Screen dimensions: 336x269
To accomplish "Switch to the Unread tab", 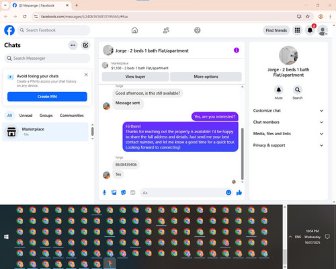I will (26, 116).
